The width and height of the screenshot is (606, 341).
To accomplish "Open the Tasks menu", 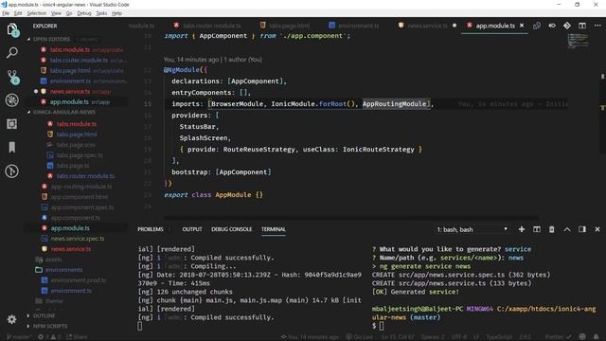I will coord(101,13).
